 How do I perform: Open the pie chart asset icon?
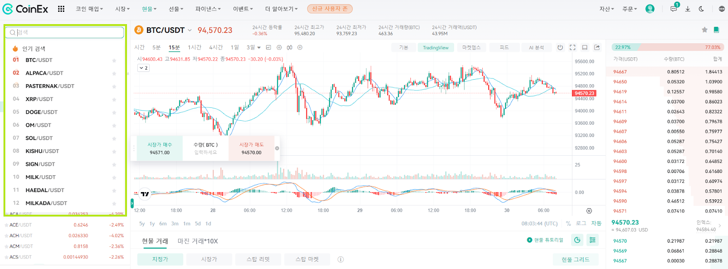click(577, 240)
